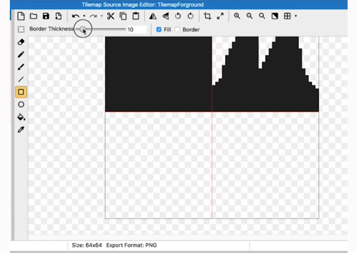
Task: Open the grid options dropdown arrow
Action: (296, 16)
